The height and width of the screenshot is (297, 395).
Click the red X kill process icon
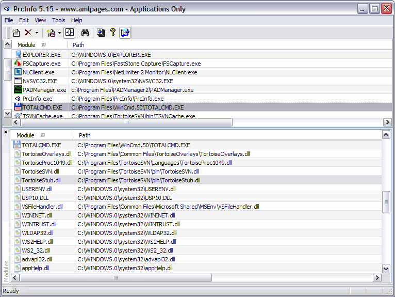[x=28, y=33]
